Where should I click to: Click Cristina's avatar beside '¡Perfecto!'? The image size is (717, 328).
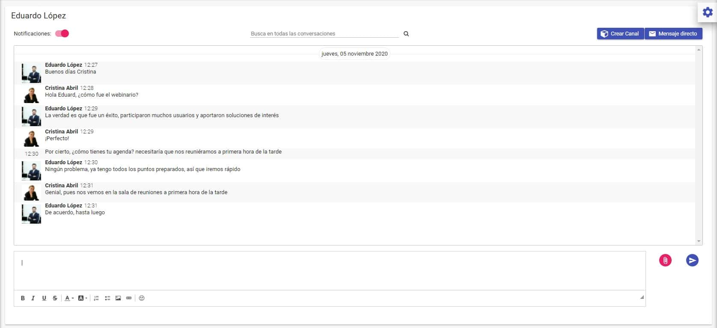(31, 139)
